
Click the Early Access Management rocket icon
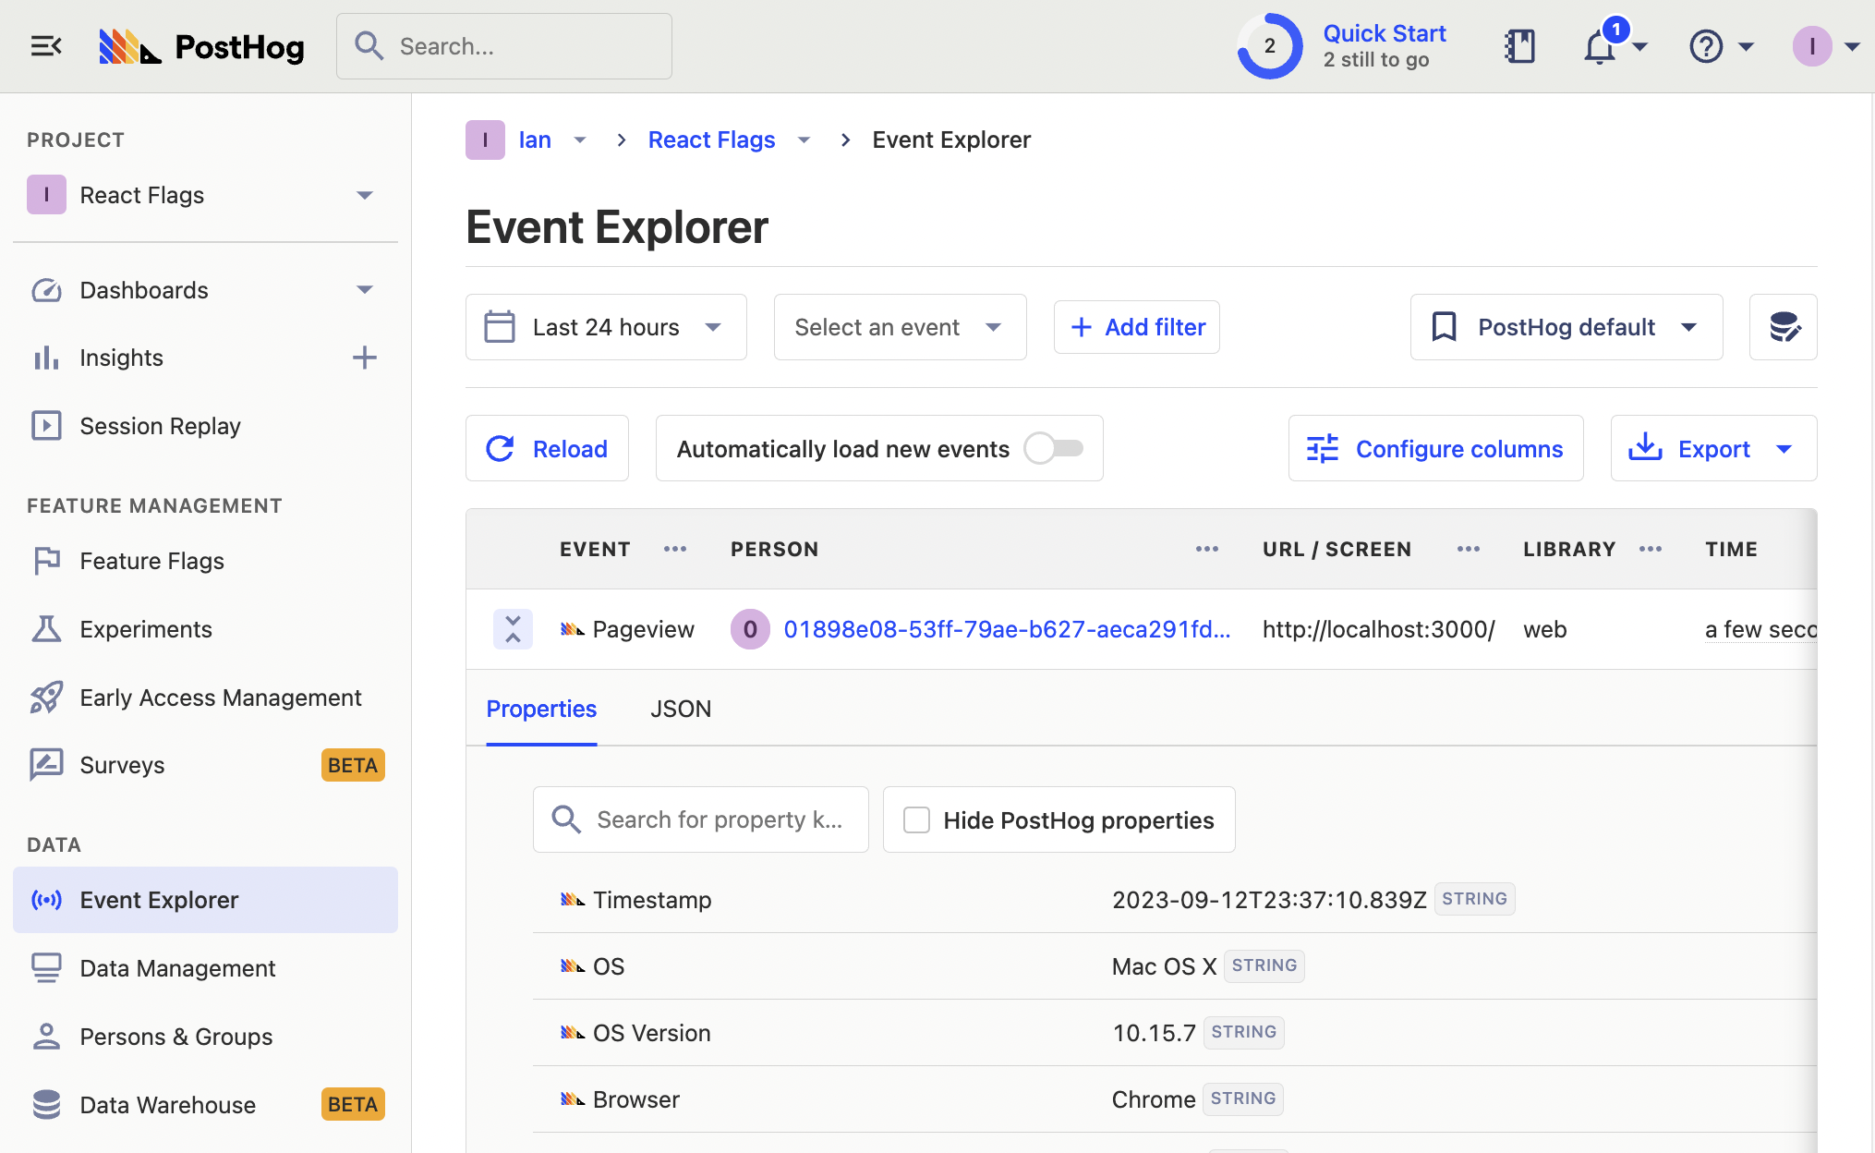[x=46, y=698]
